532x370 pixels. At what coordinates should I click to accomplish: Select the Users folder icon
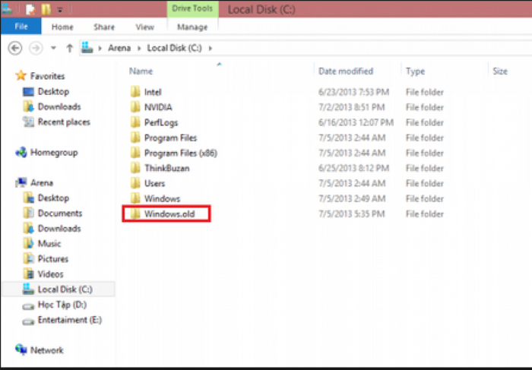point(135,183)
